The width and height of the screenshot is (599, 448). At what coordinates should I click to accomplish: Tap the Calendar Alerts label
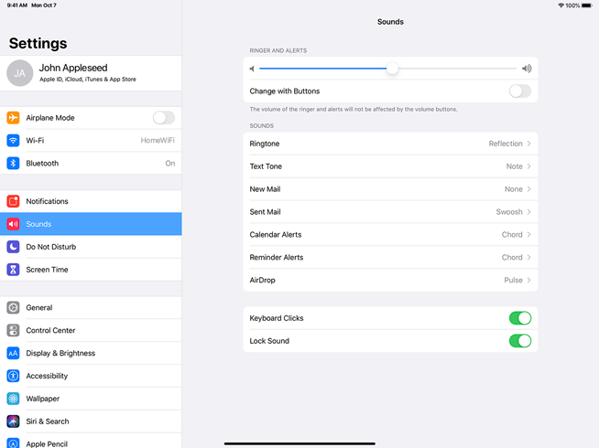[276, 234]
